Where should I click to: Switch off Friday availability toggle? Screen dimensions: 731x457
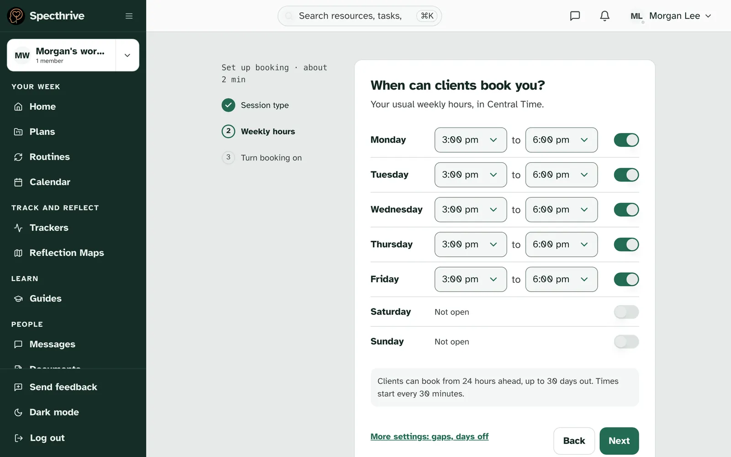point(626,279)
